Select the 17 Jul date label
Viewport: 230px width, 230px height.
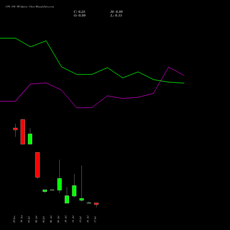(95, 219)
